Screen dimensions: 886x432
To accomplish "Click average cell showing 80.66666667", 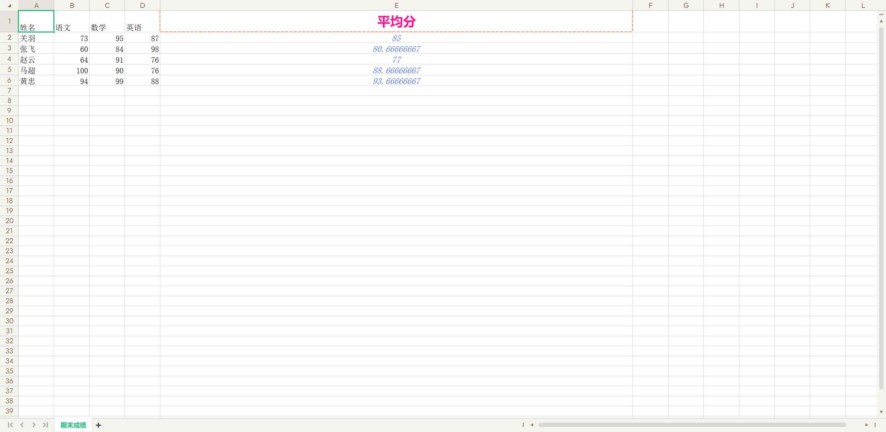I will 396,49.
